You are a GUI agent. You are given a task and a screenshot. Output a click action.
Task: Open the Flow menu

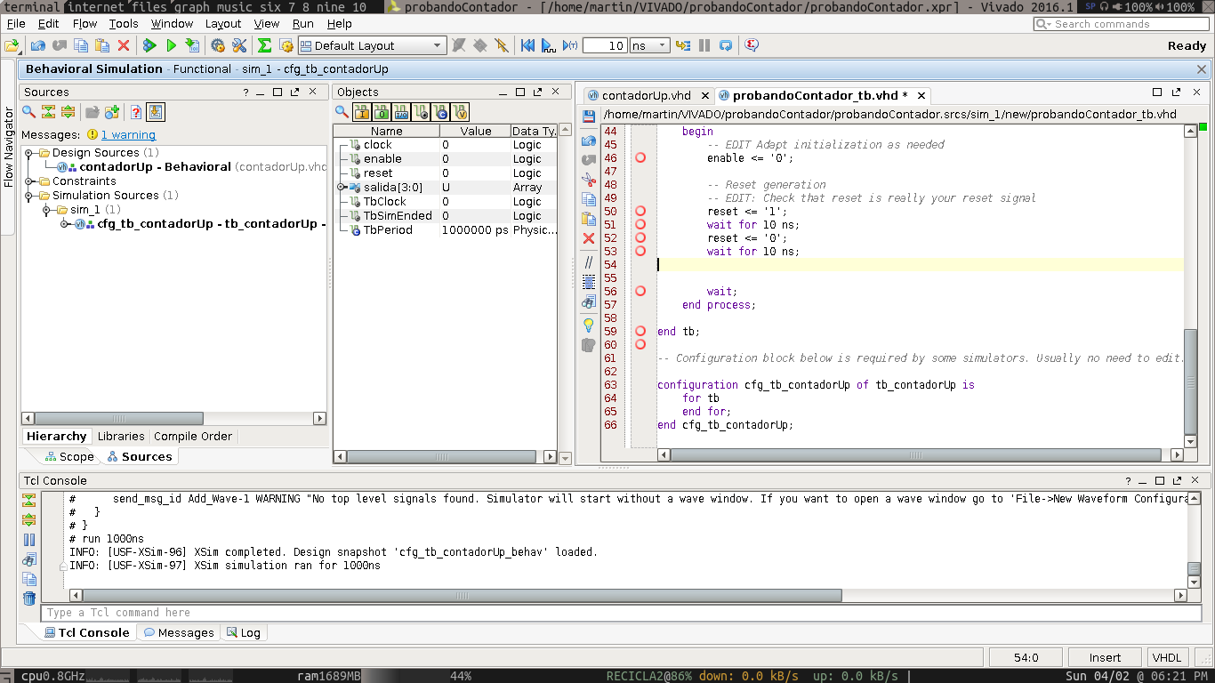84,24
